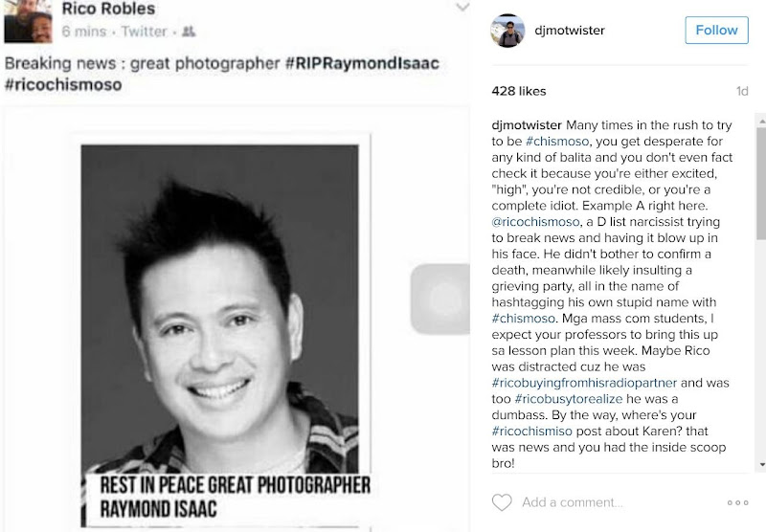Click the caption scrollbar up arrow
Screen dimensions: 766x532
coord(761,121)
